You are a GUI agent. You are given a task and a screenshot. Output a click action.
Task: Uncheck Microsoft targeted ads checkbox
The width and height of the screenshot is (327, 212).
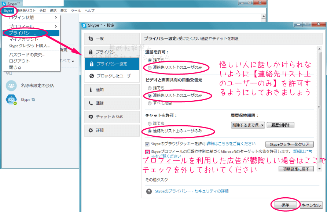147,152
